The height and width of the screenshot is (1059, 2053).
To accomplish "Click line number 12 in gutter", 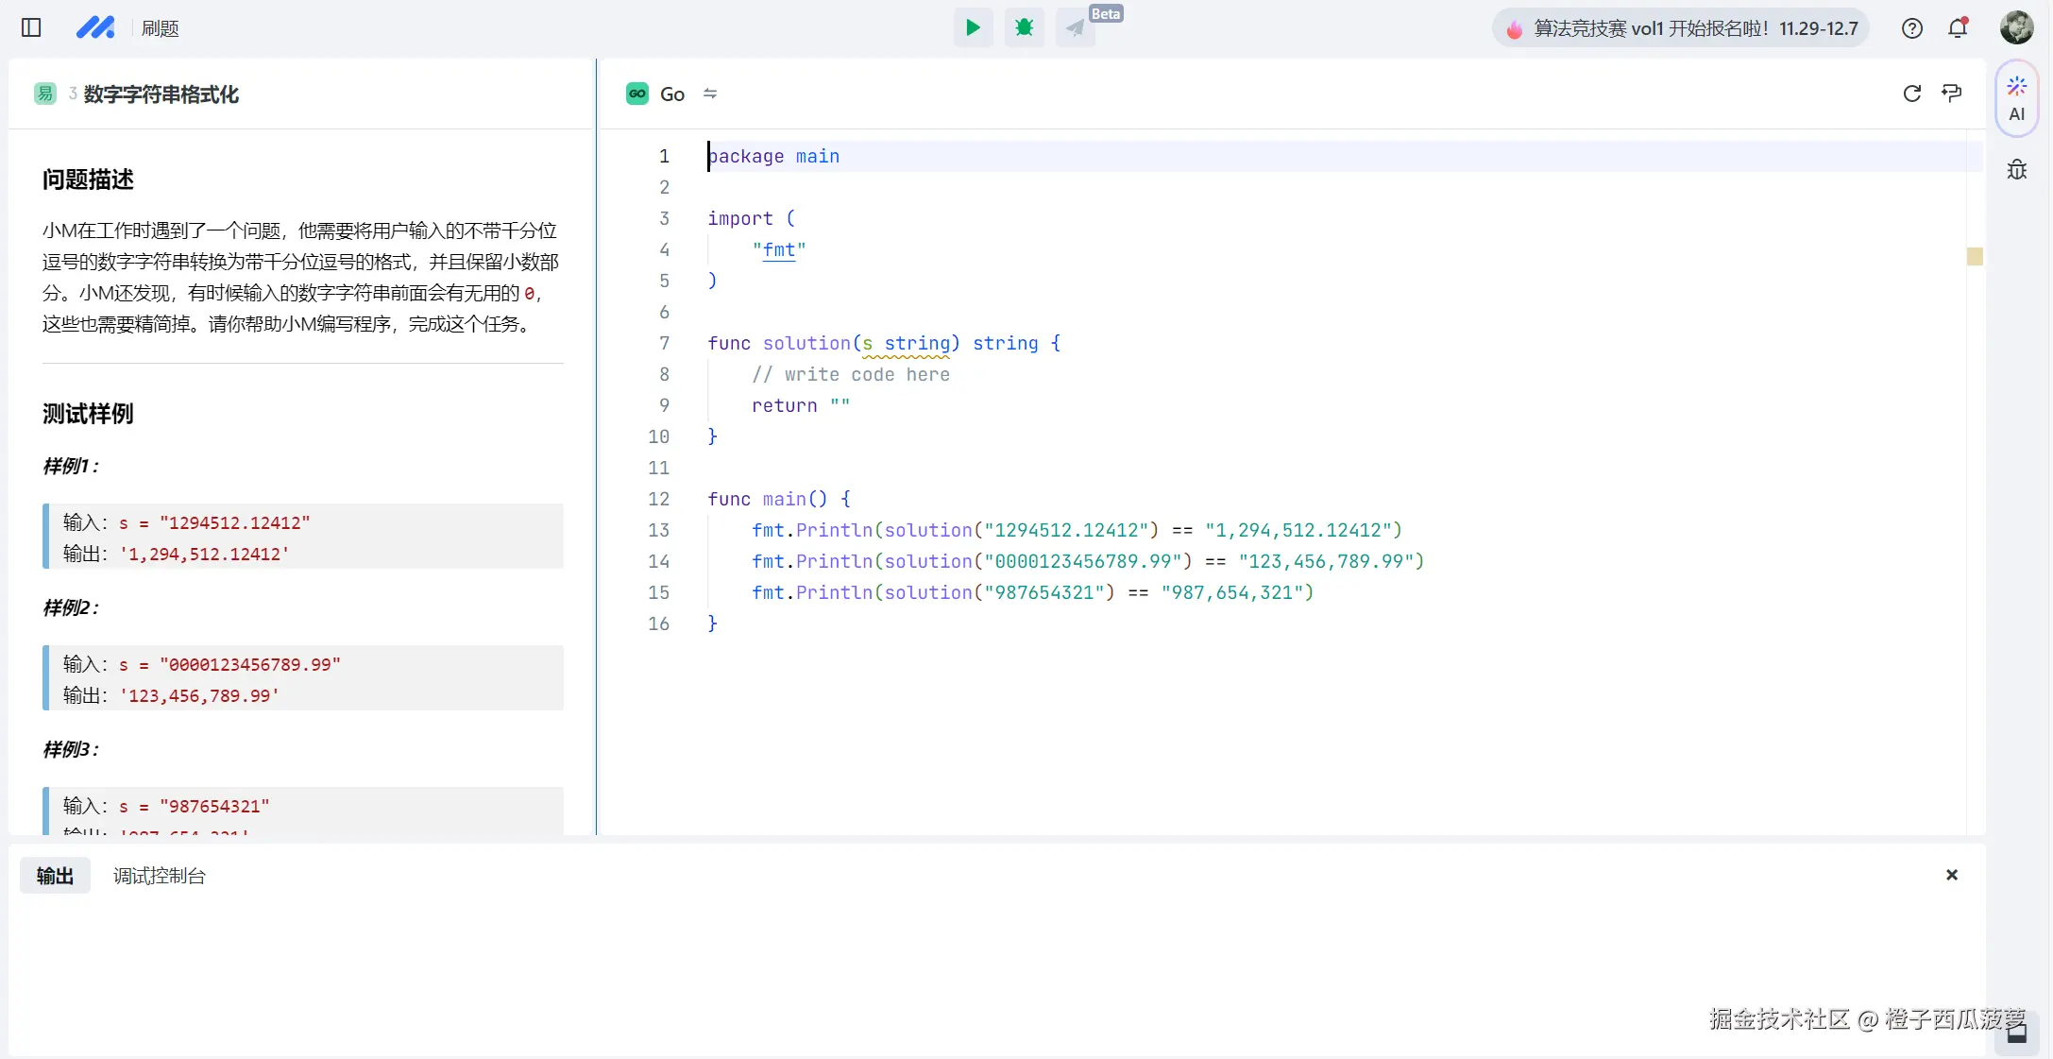I will point(658,499).
